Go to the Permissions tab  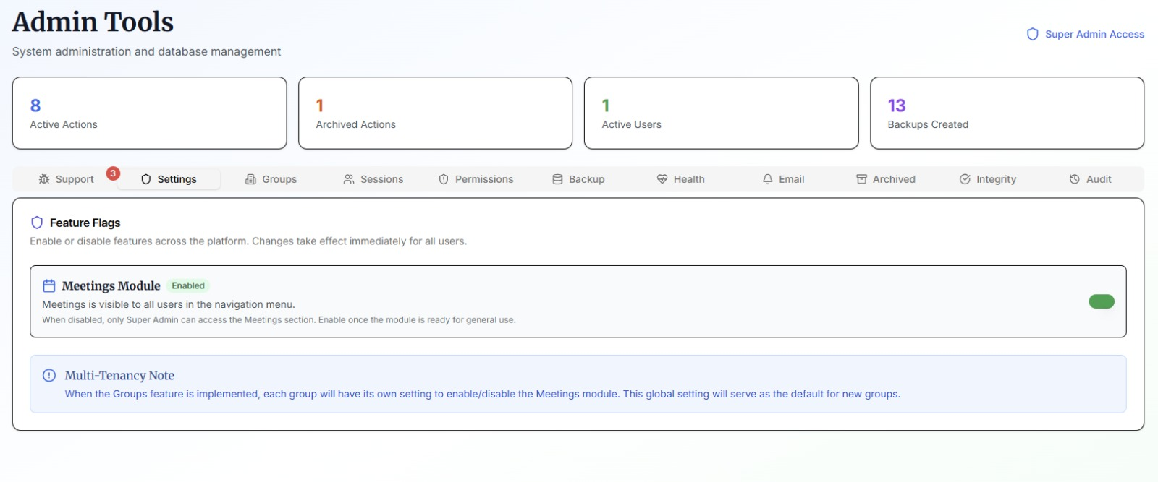coord(476,179)
